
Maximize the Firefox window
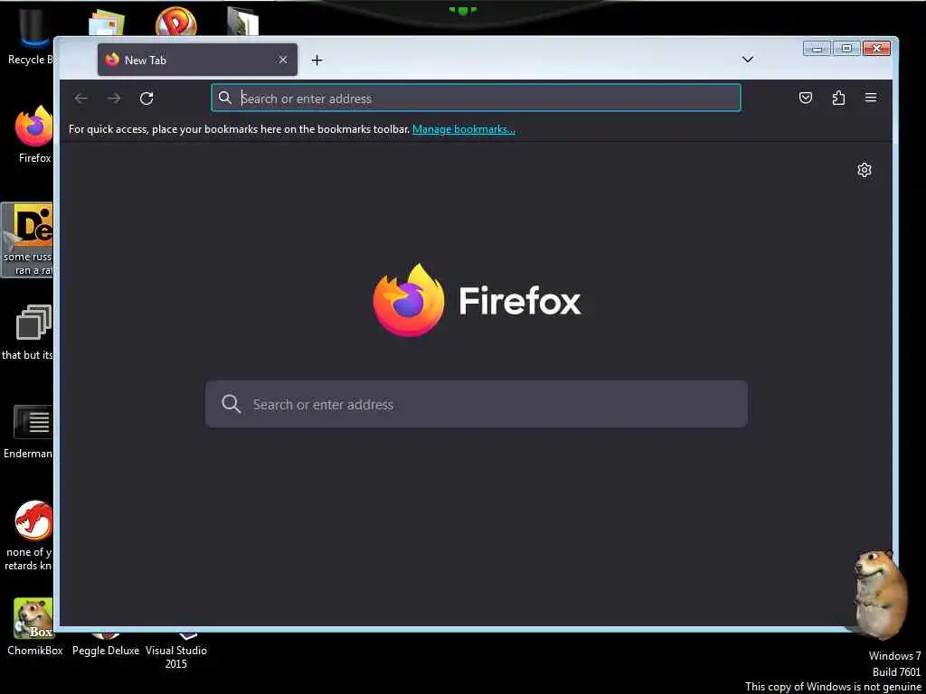(x=846, y=49)
